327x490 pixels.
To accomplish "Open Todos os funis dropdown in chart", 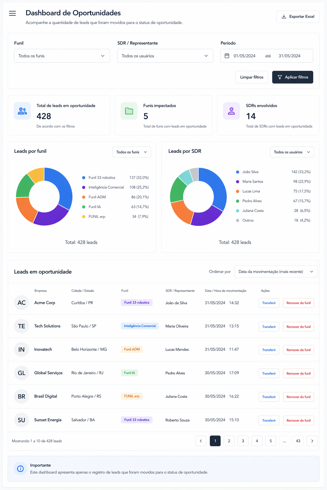I will click(x=132, y=152).
